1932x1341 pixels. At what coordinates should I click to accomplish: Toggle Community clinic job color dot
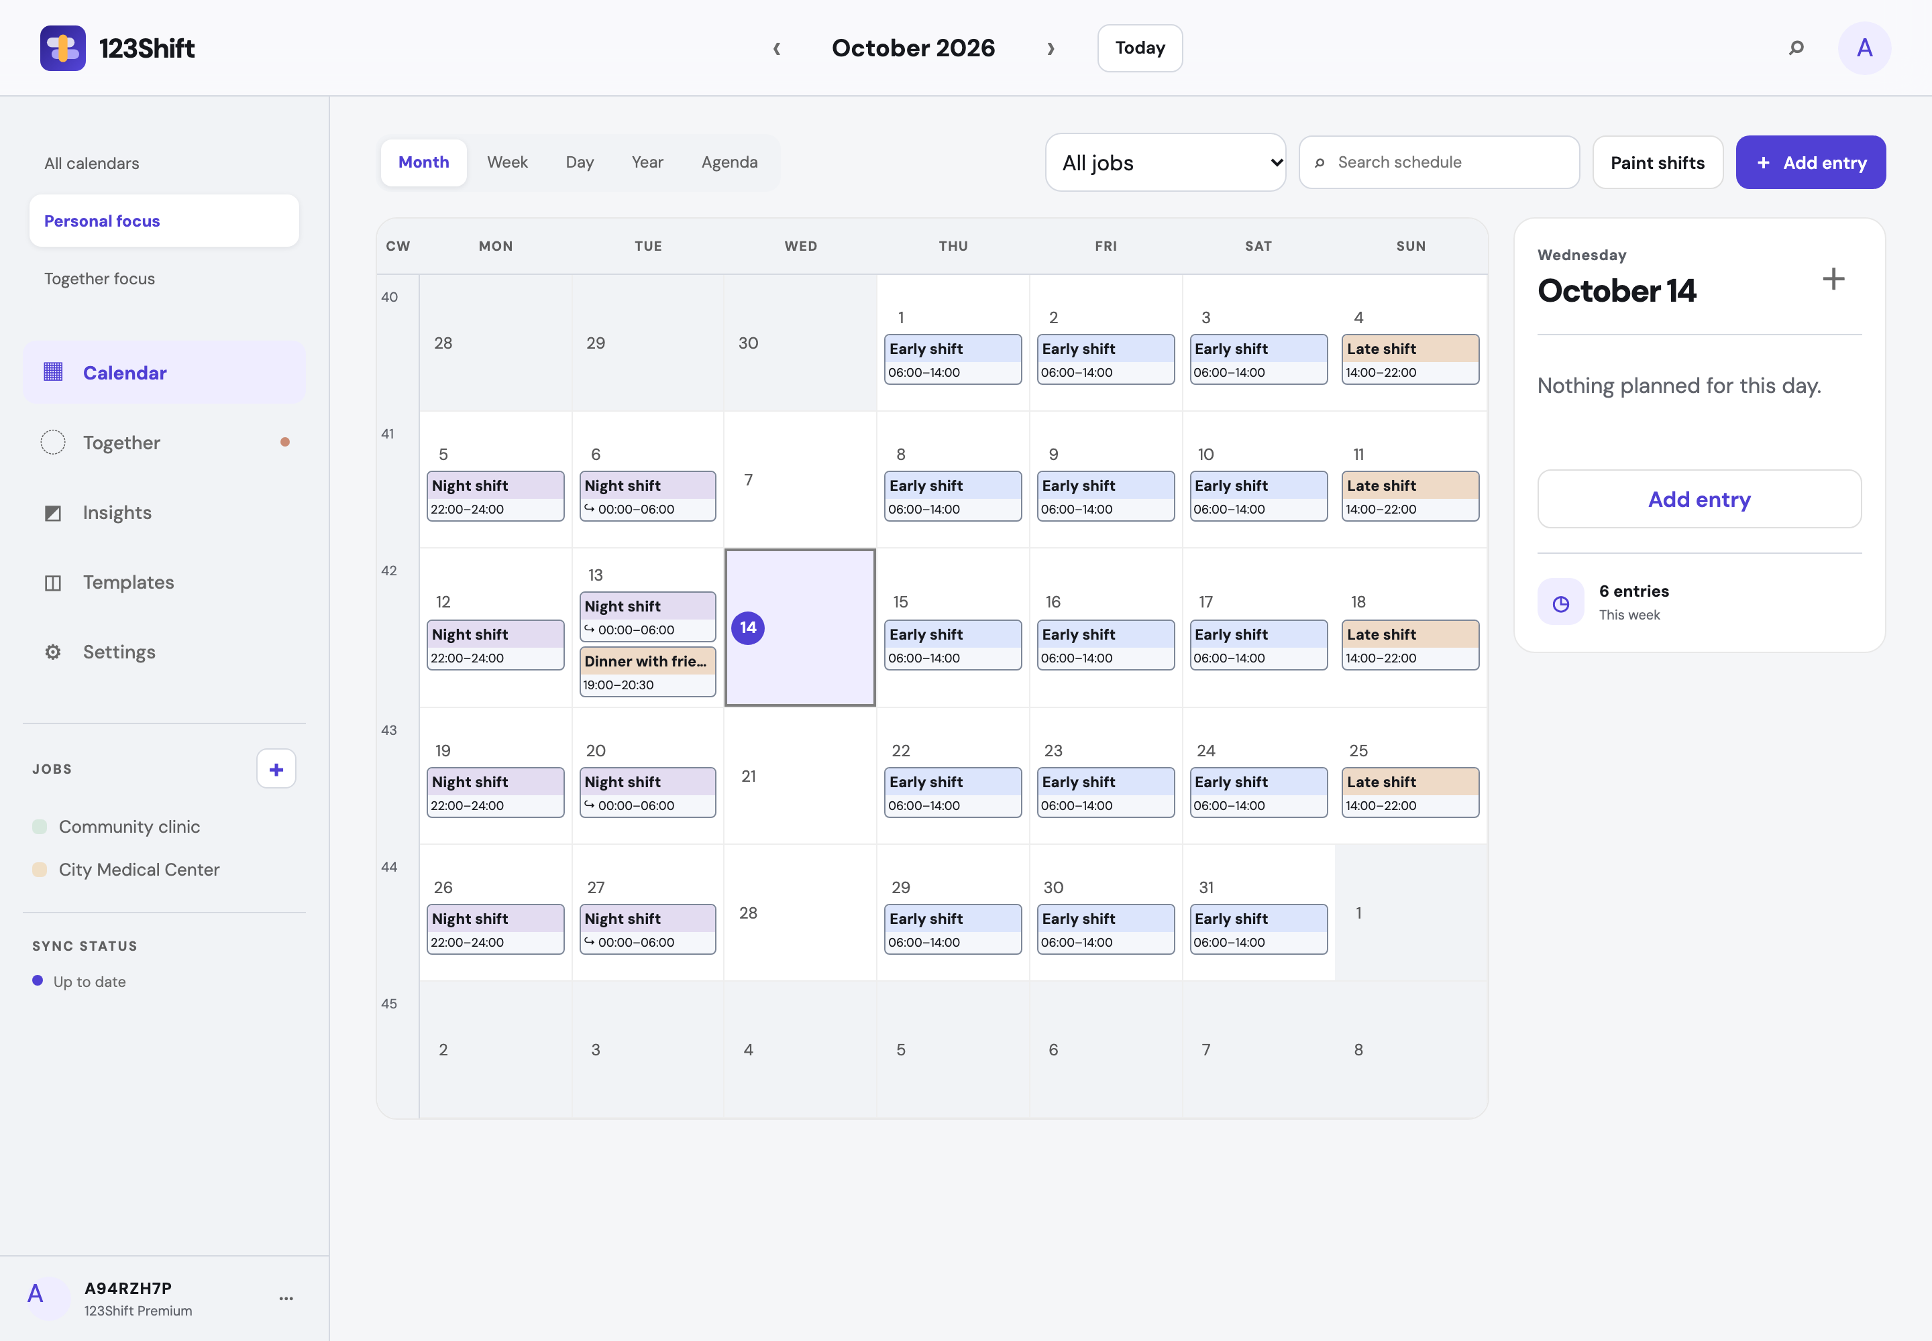[x=40, y=827]
